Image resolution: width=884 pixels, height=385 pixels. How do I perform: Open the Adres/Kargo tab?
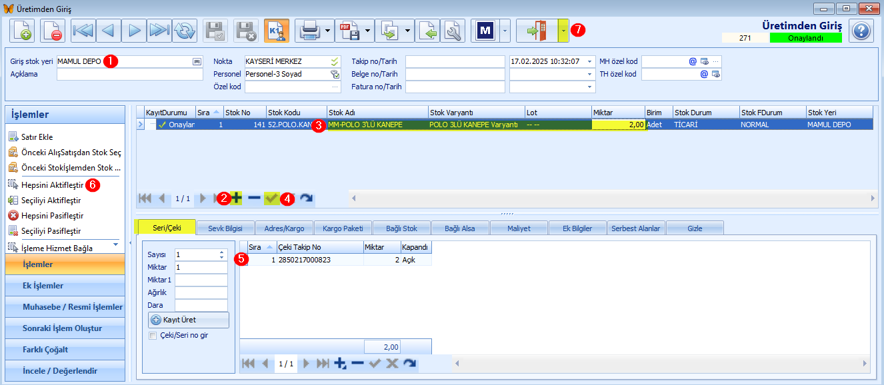point(284,228)
